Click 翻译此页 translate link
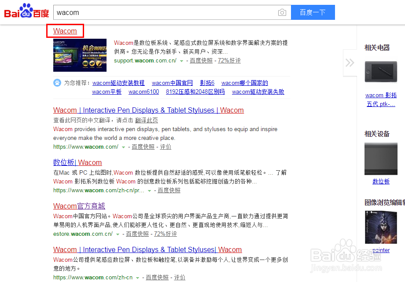This screenshot has height=282, width=405. [x=147, y=121]
